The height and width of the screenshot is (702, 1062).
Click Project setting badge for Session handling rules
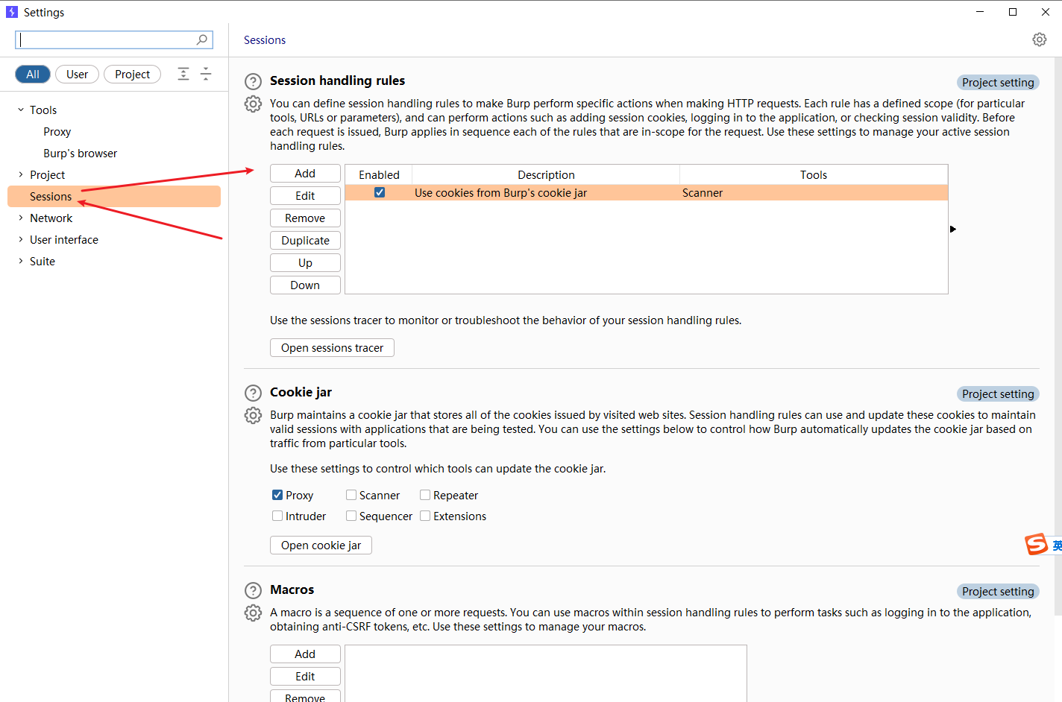[998, 83]
